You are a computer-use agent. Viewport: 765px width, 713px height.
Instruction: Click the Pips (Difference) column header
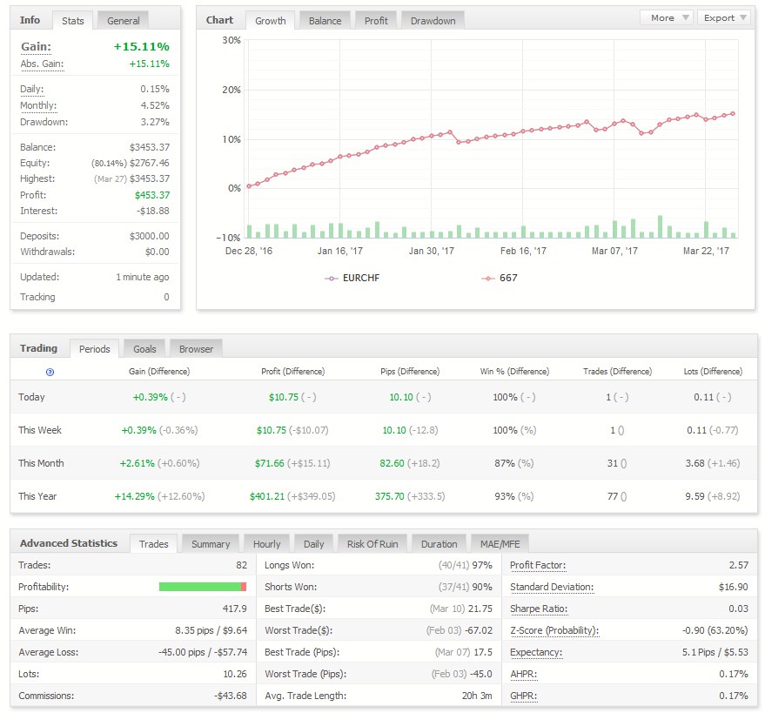click(x=410, y=372)
